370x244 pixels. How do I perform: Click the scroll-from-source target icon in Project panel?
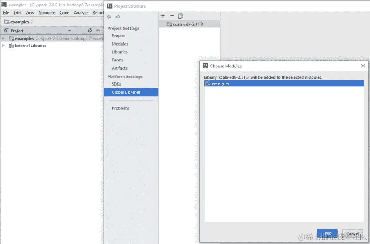[90, 30]
